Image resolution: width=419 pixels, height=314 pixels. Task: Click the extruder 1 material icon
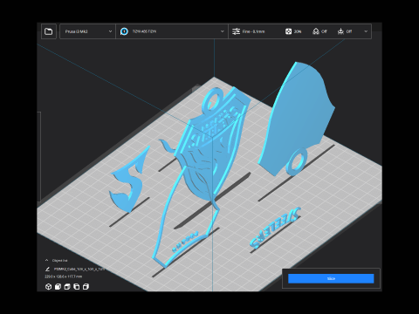[124, 31]
